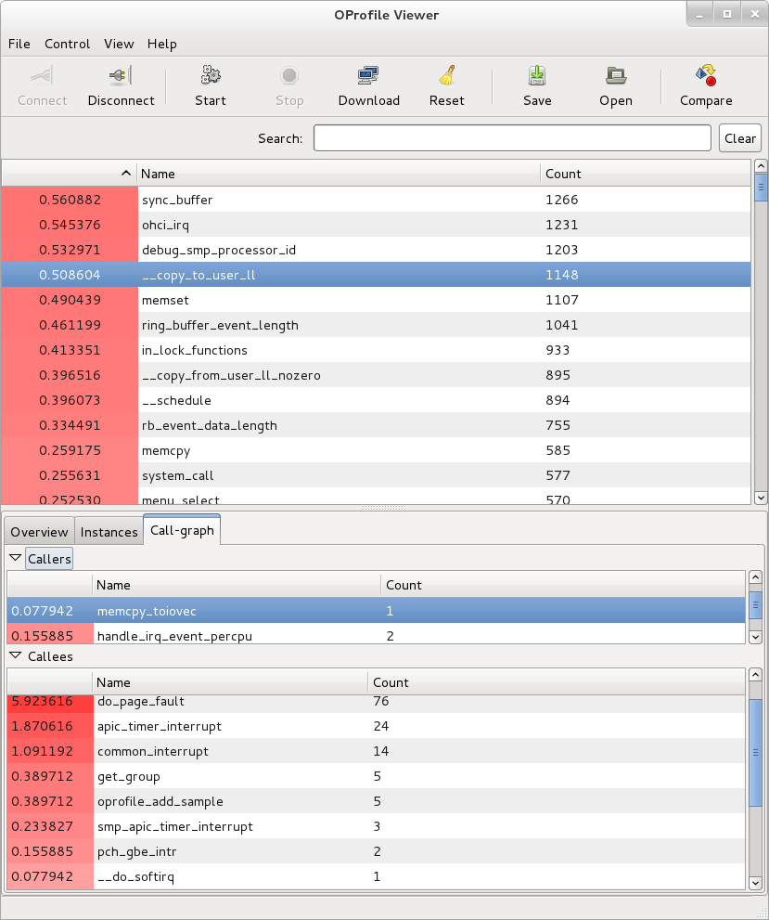This screenshot has height=920, width=769.
Task: Switch to the Instances tab
Action: (109, 532)
